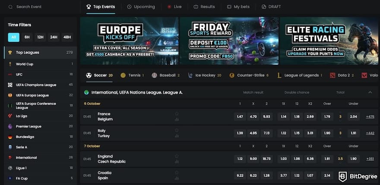Click the Tennis ball sport icon

click(123, 75)
